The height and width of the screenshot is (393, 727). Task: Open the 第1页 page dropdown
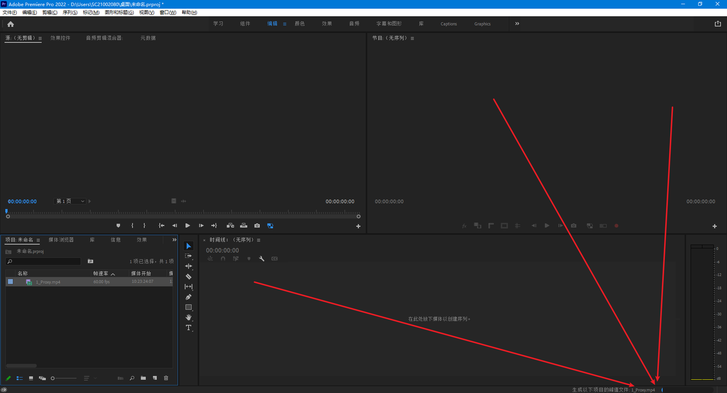pos(70,201)
